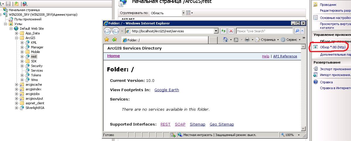Select Пулы приложений in the tree
Image resolution: width=351 pixels, height=141 pixels.
click(28, 19)
